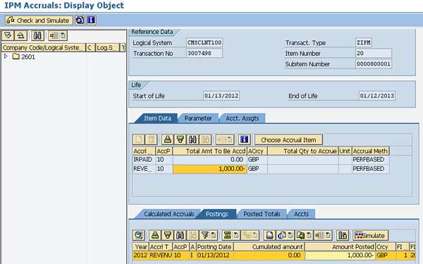Click the Print icon in Item Data toolbar
The width and height of the screenshot is (423, 264).
(168, 140)
